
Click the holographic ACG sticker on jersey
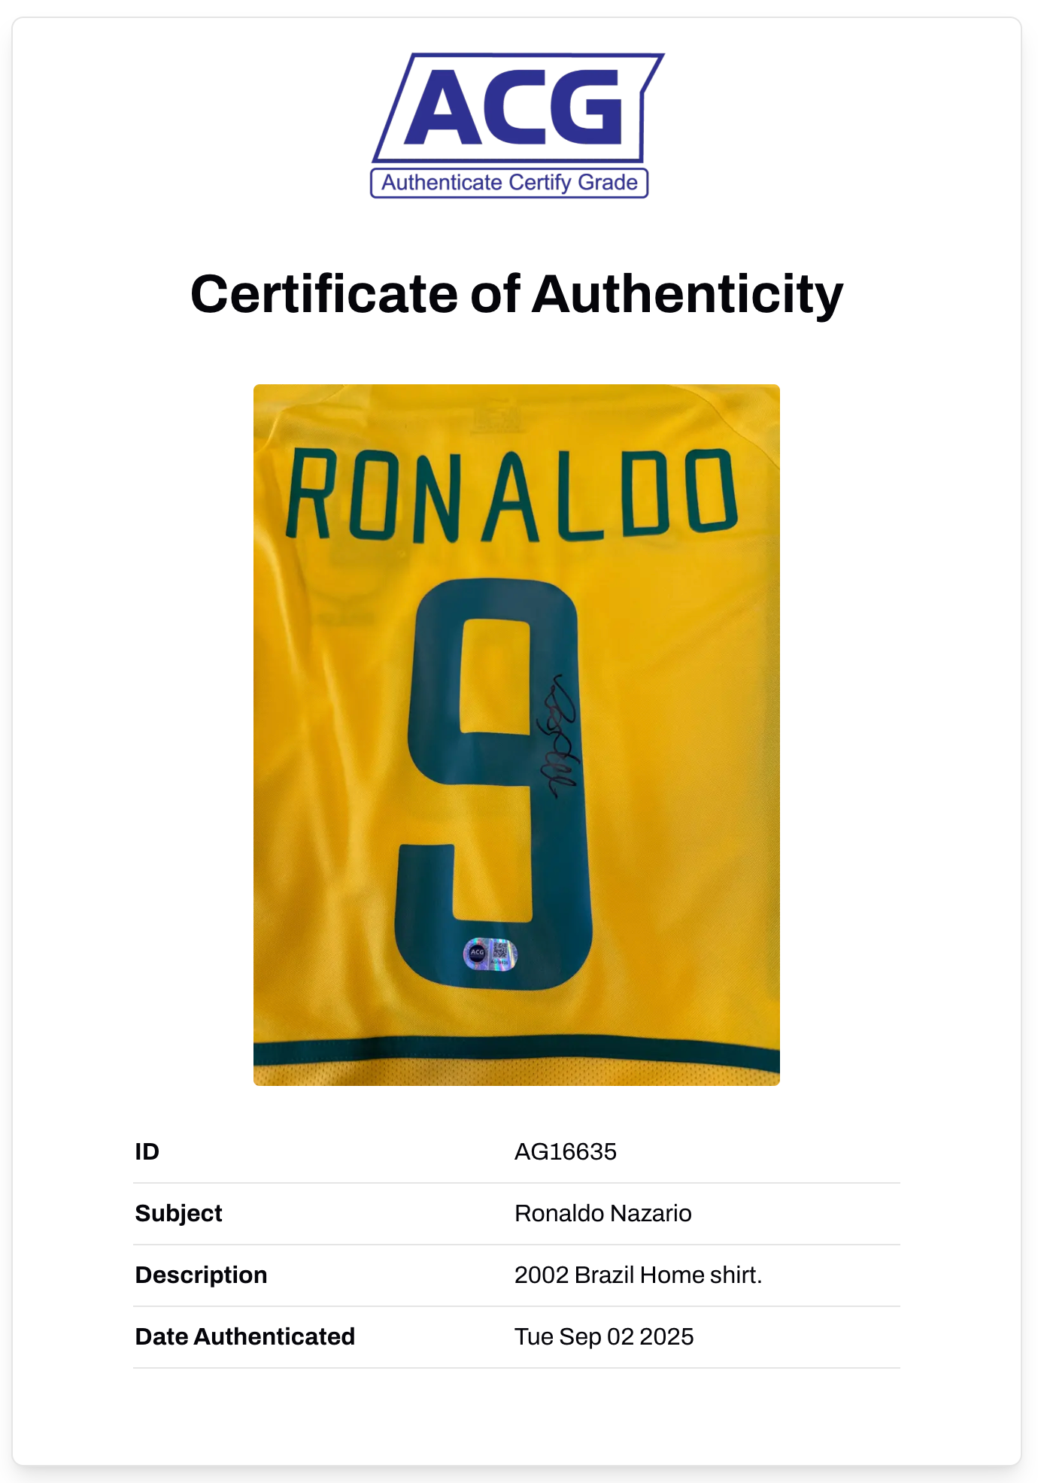click(489, 954)
